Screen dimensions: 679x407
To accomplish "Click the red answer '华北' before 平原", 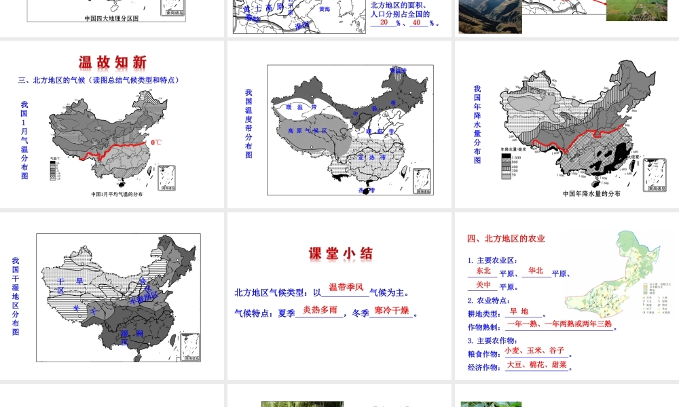I will (536, 271).
